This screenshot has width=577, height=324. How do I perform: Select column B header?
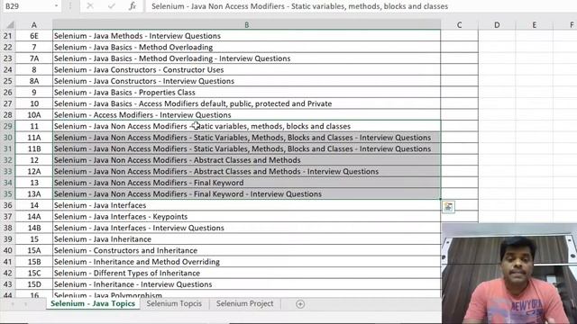click(x=246, y=25)
